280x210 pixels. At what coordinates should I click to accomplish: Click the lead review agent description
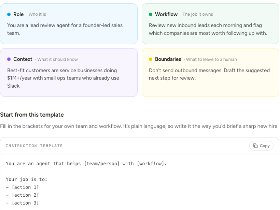(x=65, y=29)
